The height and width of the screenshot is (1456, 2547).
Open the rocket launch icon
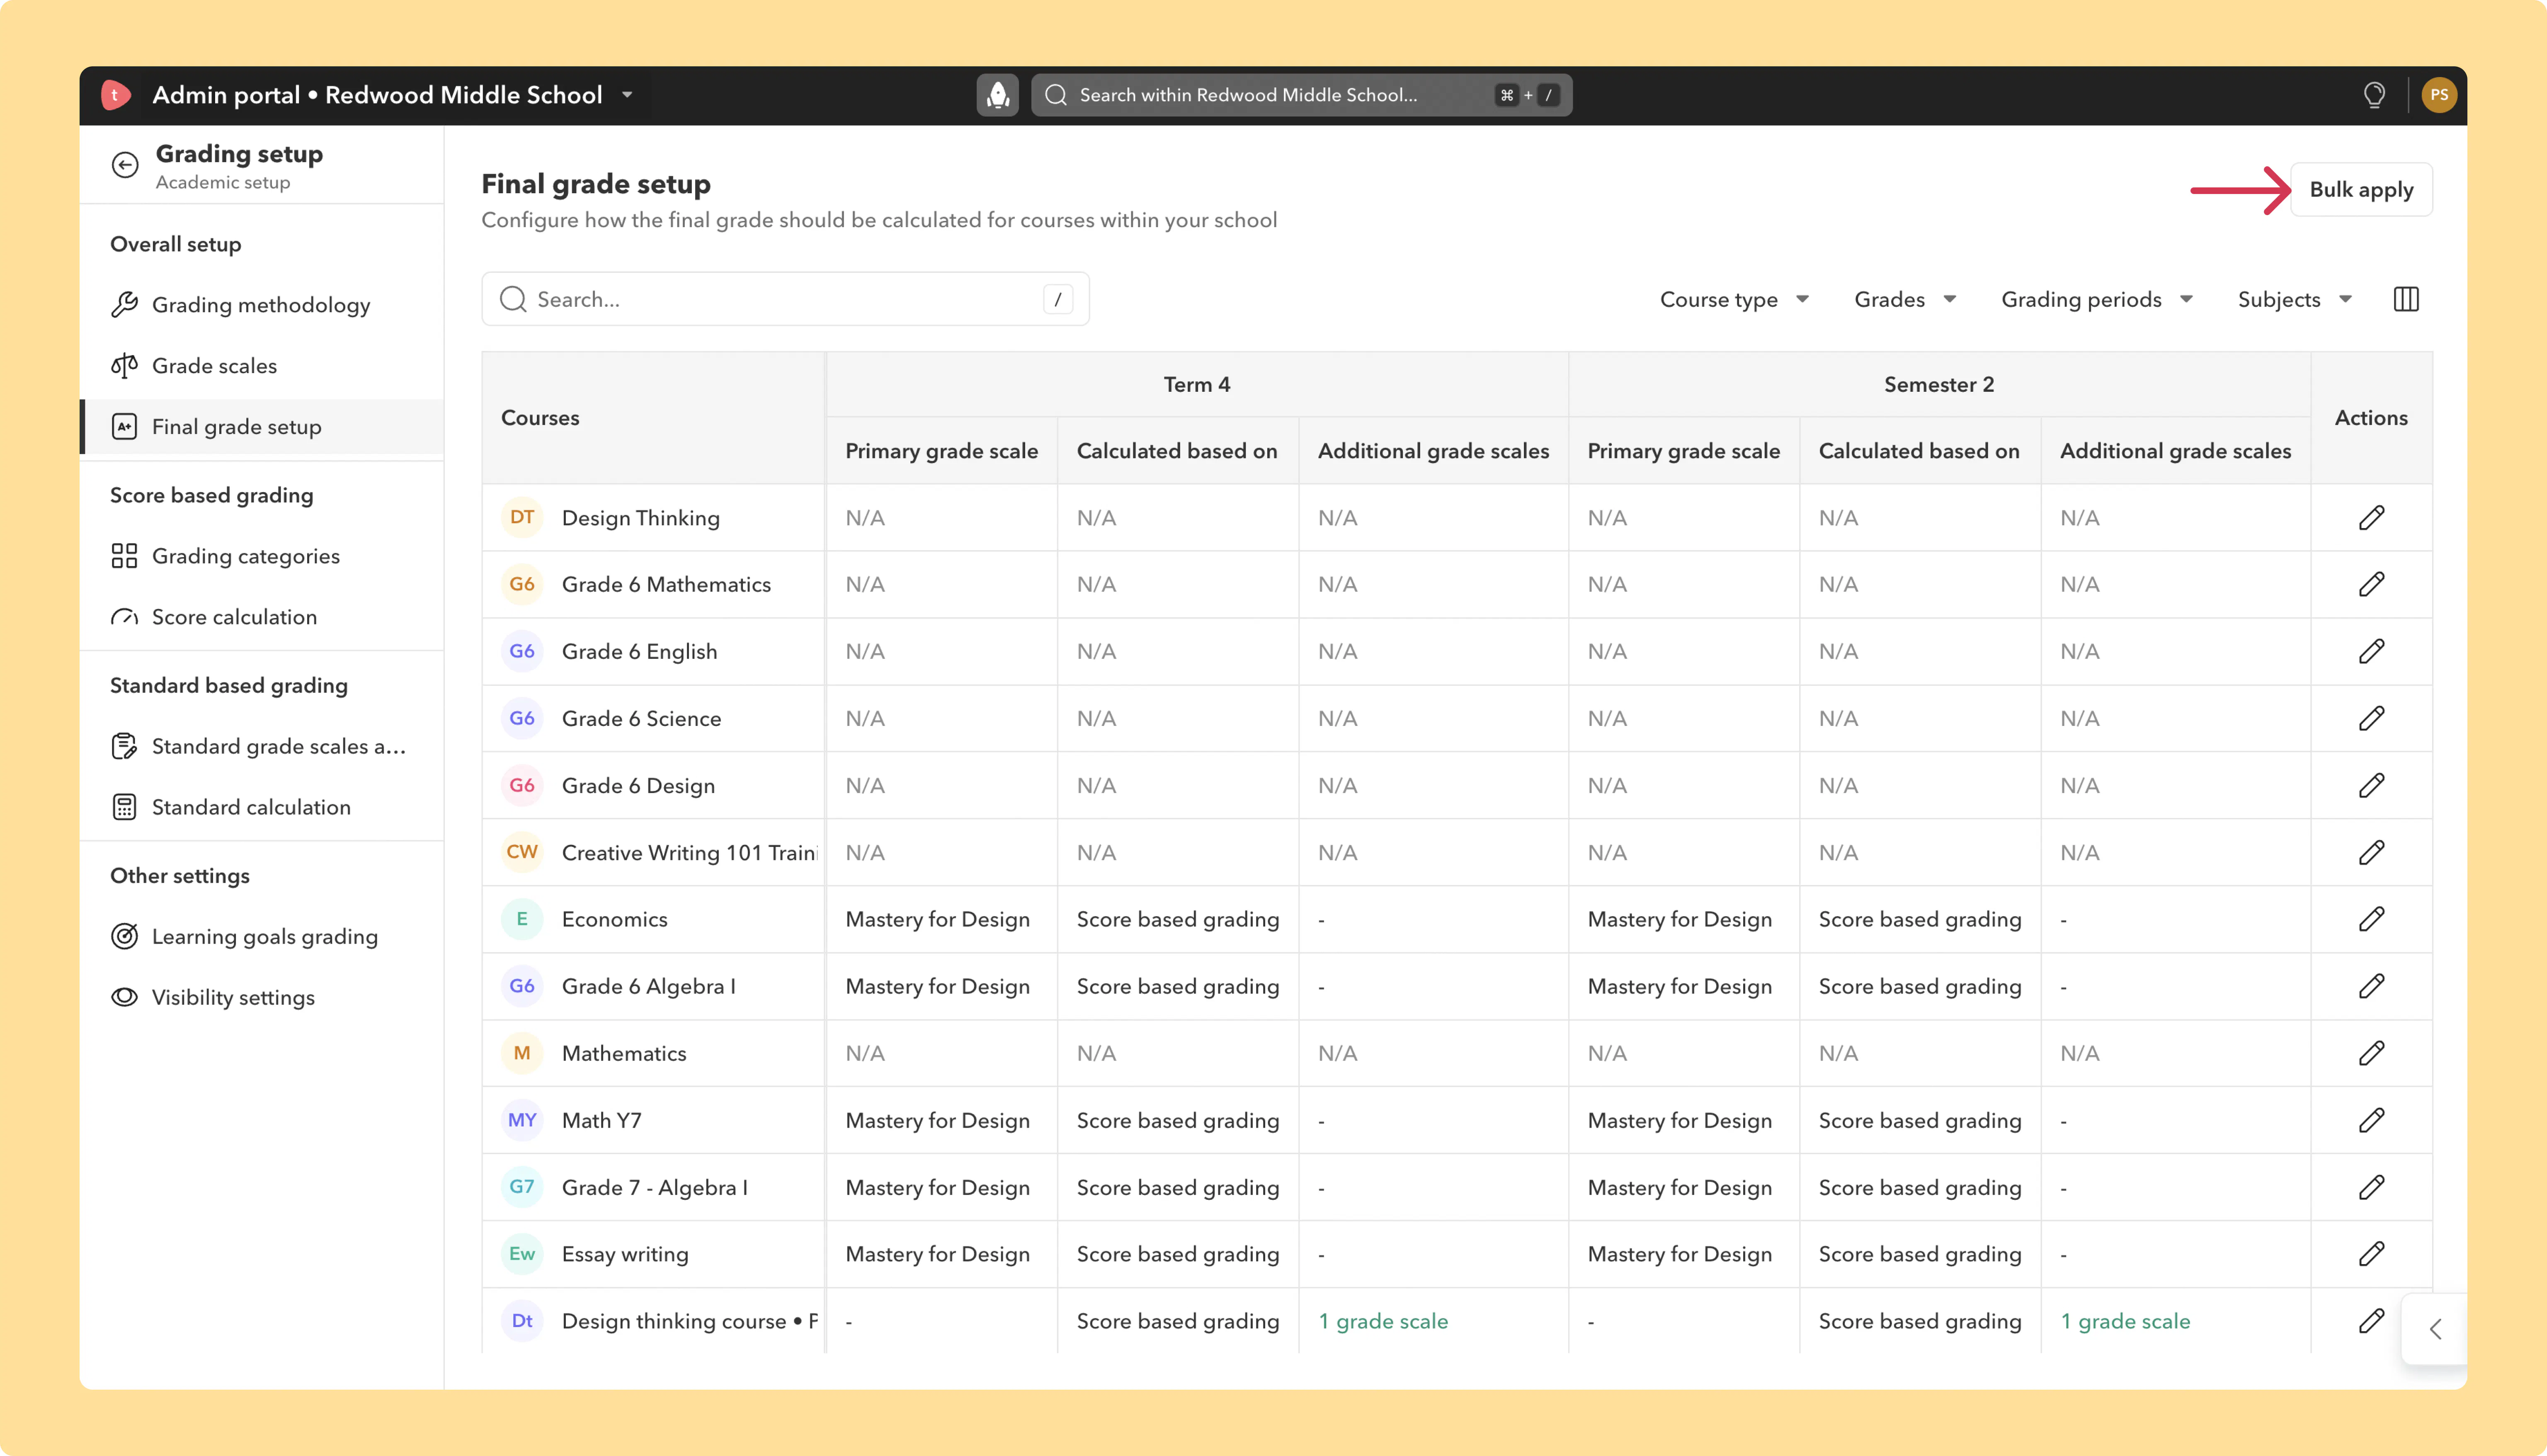click(x=997, y=95)
